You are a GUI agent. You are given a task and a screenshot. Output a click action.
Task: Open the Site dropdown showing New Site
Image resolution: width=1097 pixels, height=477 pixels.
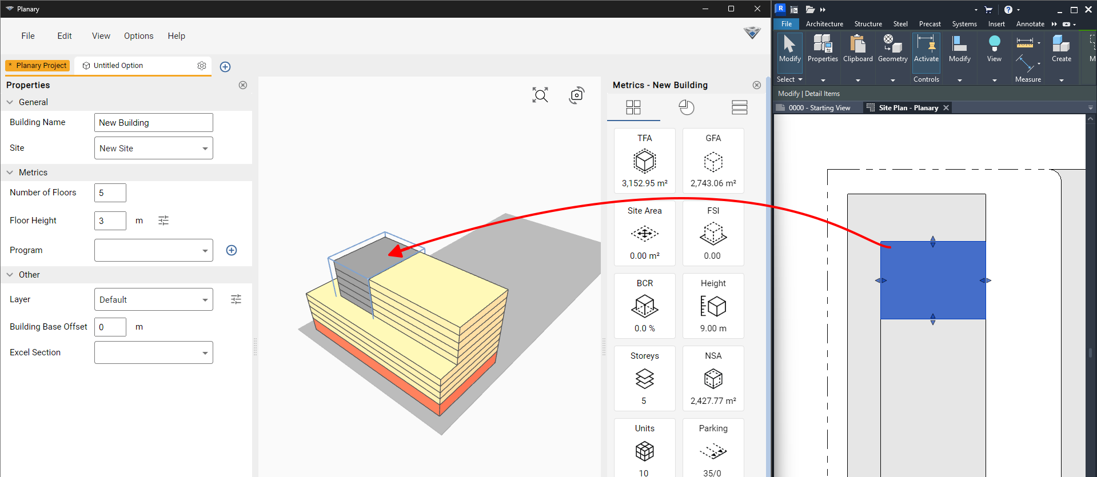pyautogui.click(x=154, y=149)
